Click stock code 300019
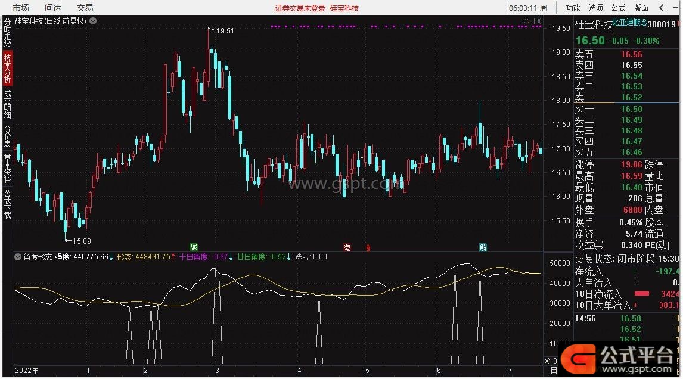Image resolution: width=683 pixels, height=379 pixels. click(661, 24)
